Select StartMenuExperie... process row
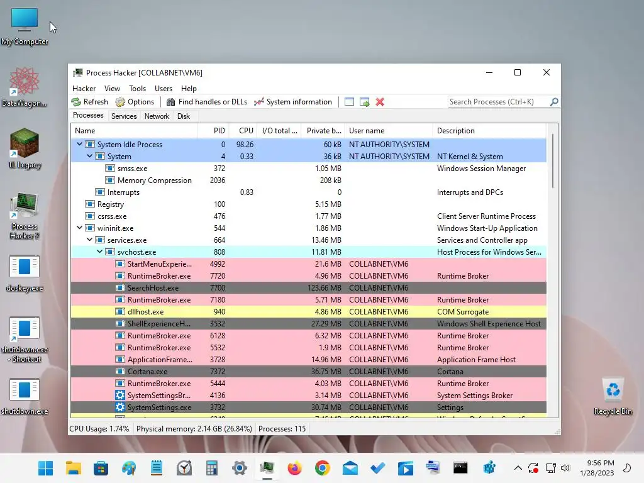This screenshot has height=483, width=644. pyautogui.click(x=308, y=264)
